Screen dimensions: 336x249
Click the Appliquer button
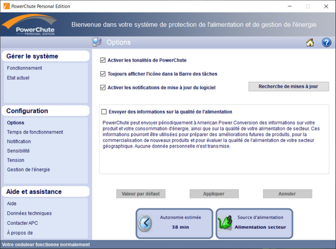(x=214, y=193)
